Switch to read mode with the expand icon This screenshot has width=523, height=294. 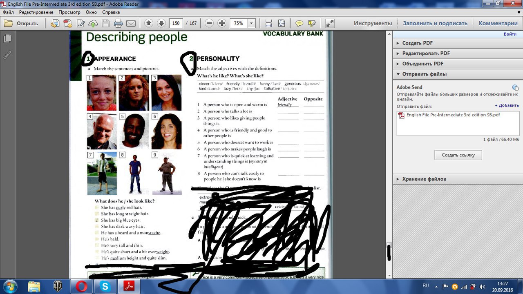330,23
